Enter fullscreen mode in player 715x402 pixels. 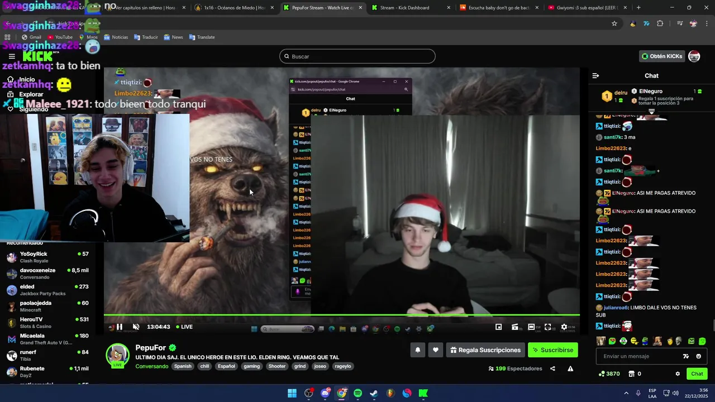point(548,327)
